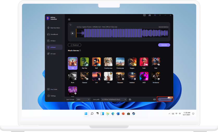Open the save path folder icon
218x132 pixels.
click(130, 99)
